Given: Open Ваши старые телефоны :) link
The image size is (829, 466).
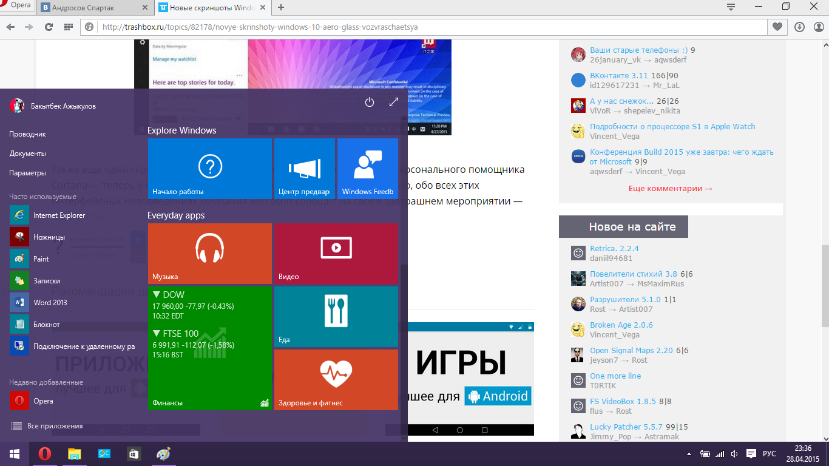Looking at the screenshot, I should [639, 50].
